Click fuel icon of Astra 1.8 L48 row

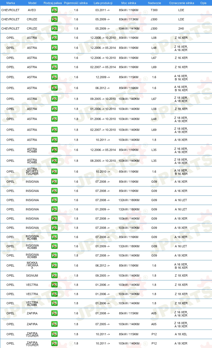pos(54,119)
